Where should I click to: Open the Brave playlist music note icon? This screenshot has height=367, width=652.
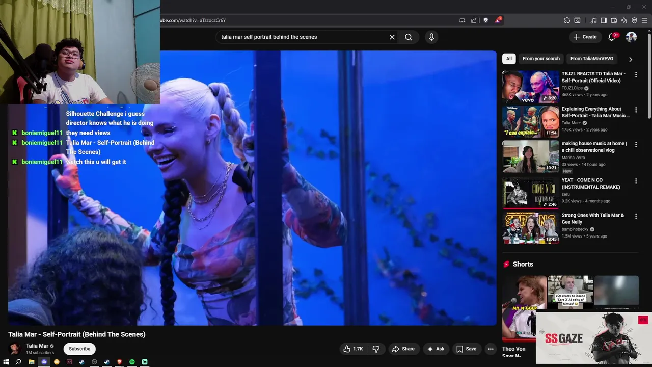click(x=593, y=20)
